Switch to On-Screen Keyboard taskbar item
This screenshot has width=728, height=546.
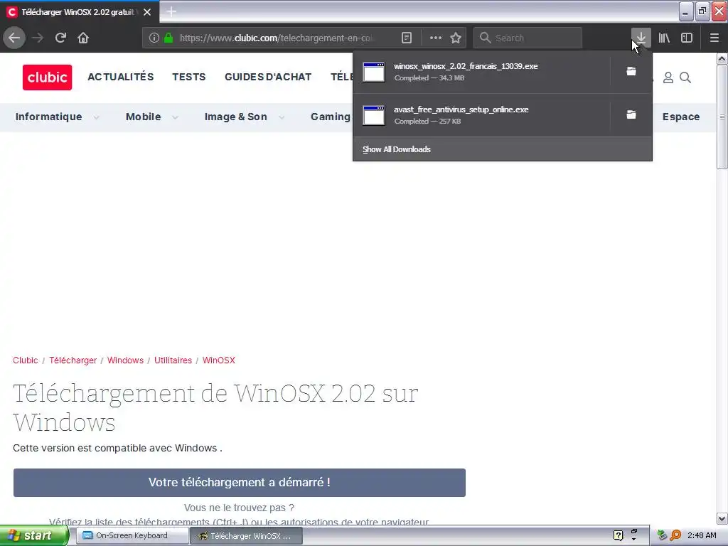pos(132,535)
